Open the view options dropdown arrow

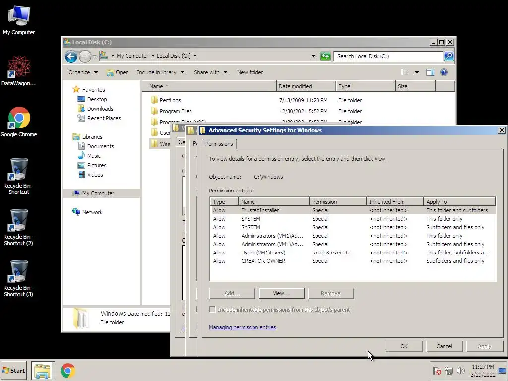(417, 72)
